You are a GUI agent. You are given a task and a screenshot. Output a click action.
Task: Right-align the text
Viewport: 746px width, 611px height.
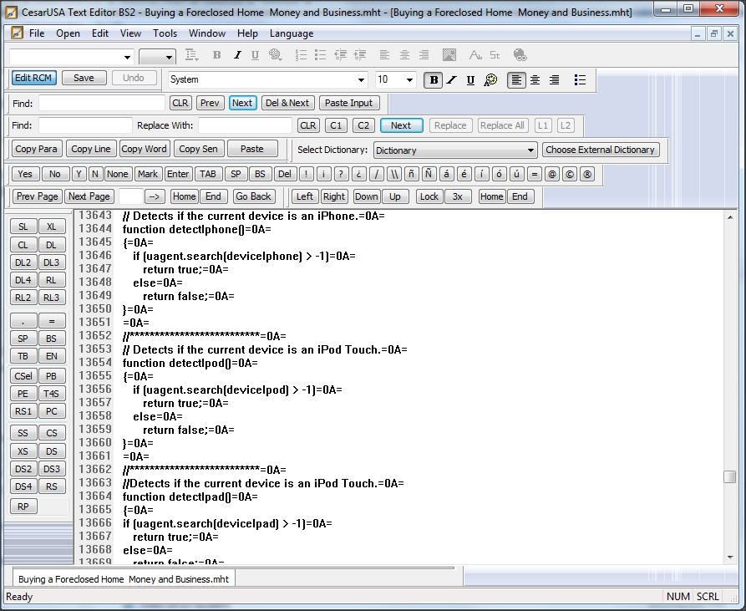pyautogui.click(x=554, y=80)
